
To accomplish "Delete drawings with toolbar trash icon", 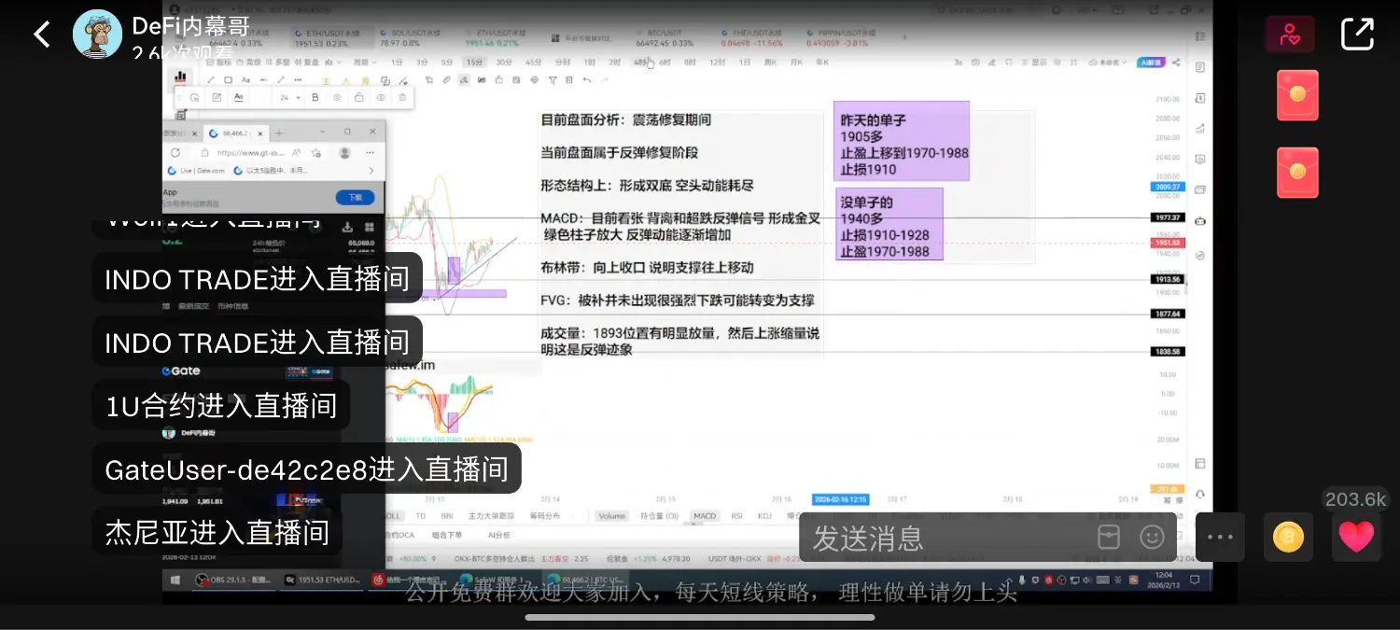I will click(x=568, y=80).
